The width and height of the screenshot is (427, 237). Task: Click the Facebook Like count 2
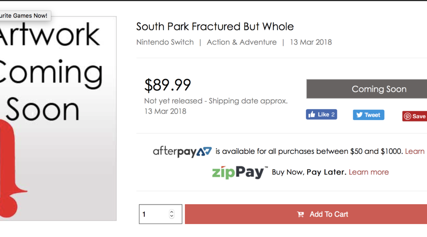[x=333, y=114]
